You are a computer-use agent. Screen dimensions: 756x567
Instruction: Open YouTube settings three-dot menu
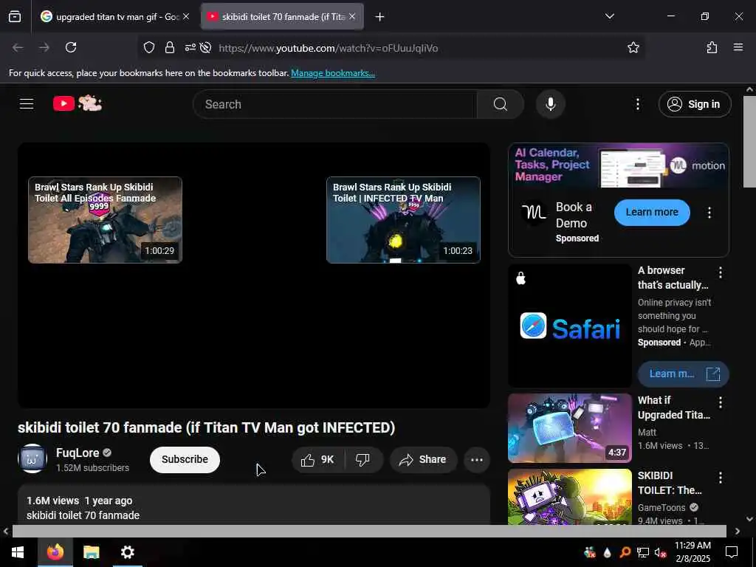pos(637,104)
